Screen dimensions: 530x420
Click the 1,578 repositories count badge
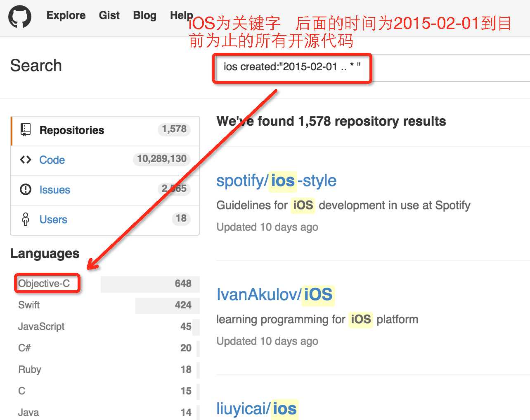(x=174, y=129)
